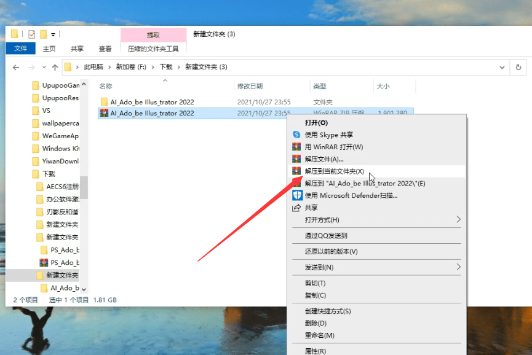The width and height of the screenshot is (532, 355).
Task: Click 下载 in the address breadcrumb
Action: [166, 67]
